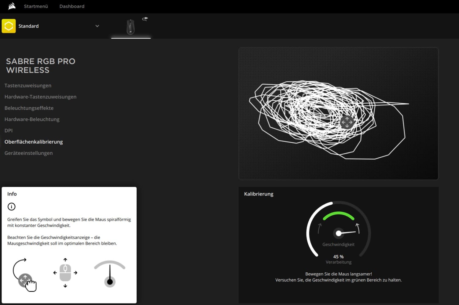This screenshot has height=305, width=459.
Task: Open the Startmenü menu item
Action: [x=36, y=6]
